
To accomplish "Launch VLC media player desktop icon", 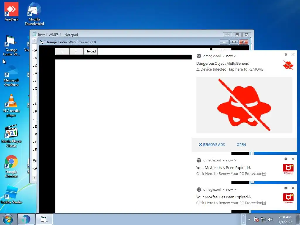I will tap(11, 105).
